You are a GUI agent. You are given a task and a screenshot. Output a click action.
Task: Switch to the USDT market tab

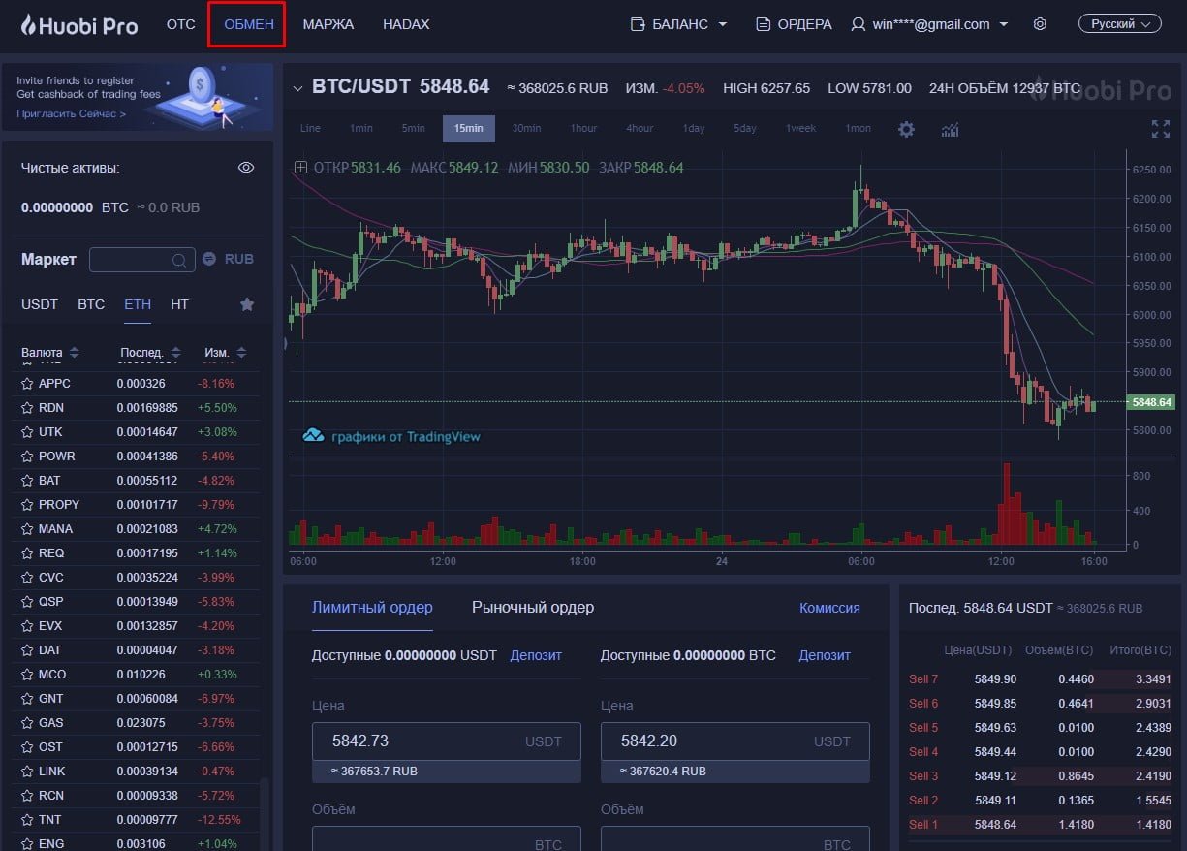click(39, 303)
